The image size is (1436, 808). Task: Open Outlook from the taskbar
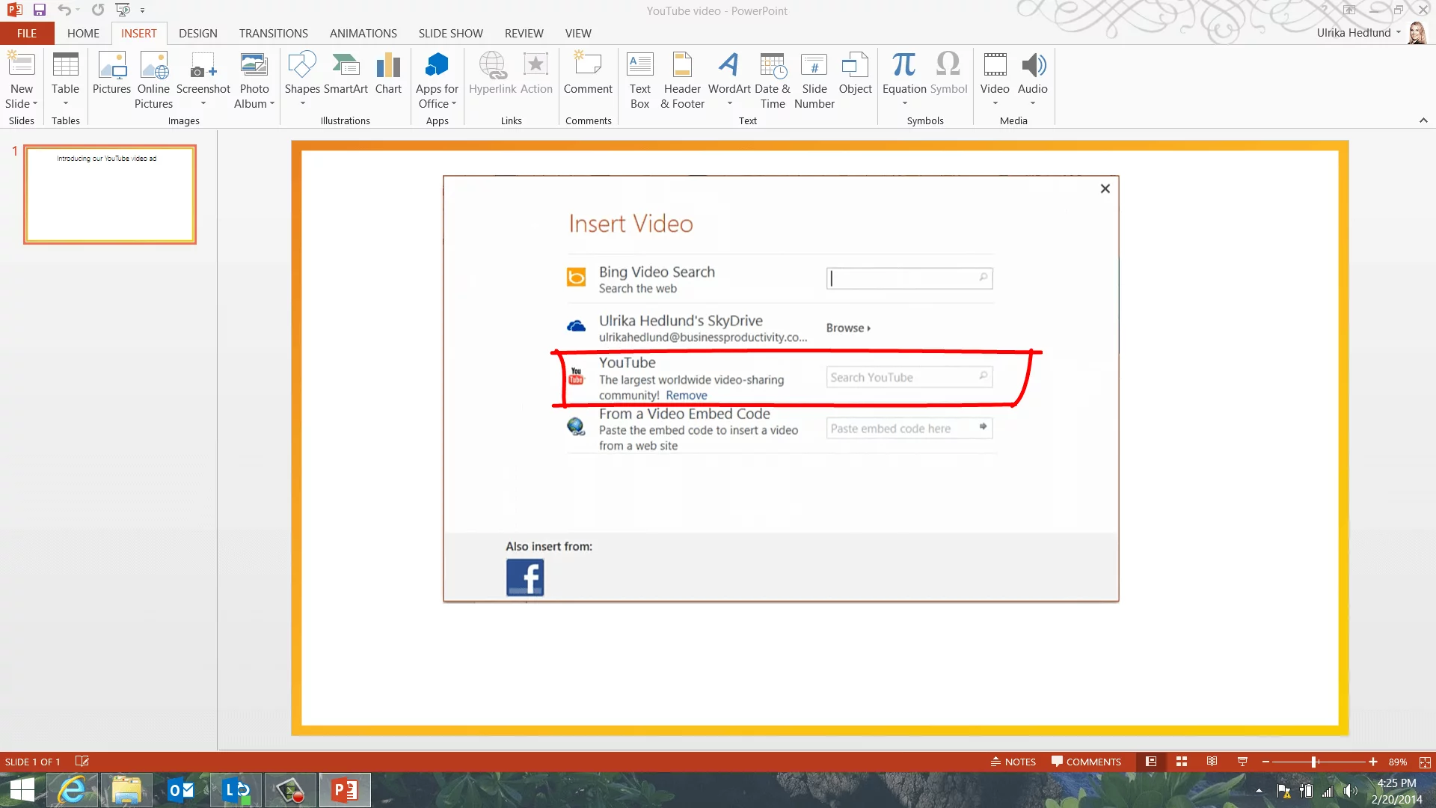coord(181,790)
